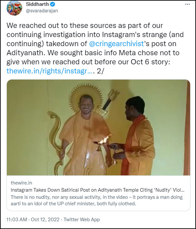Click the blue verified badge icon
The width and height of the screenshot is (196, 229).
click(53, 4)
